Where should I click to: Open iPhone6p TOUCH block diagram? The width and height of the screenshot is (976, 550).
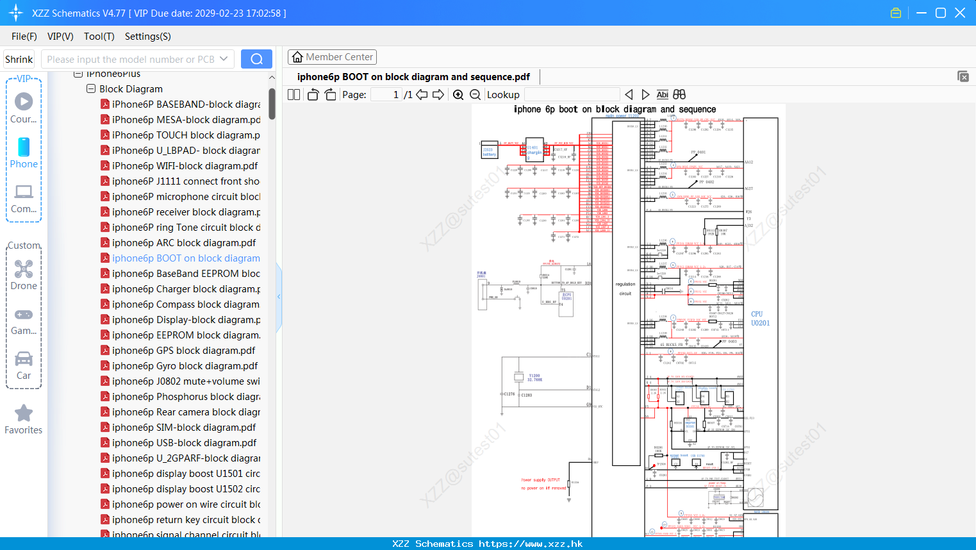point(180,135)
